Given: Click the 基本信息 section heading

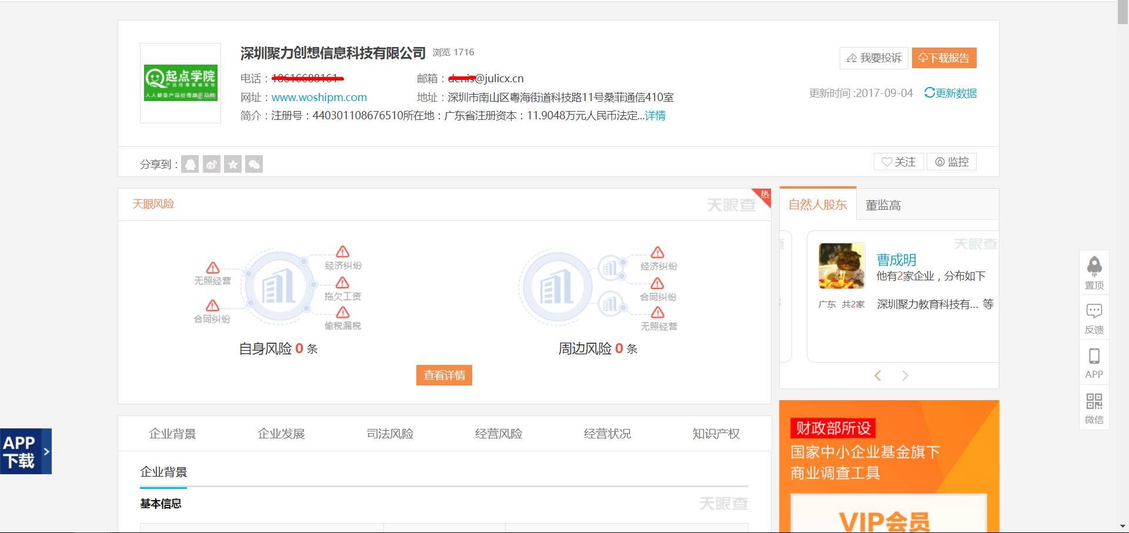Looking at the screenshot, I should (x=161, y=504).
